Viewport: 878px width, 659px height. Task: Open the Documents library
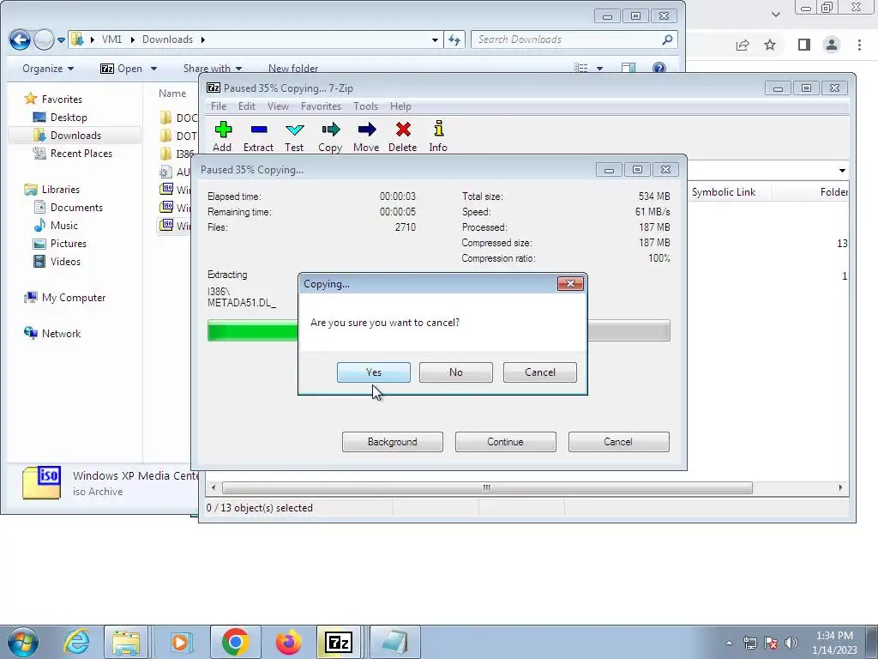[x=69, y=208]
